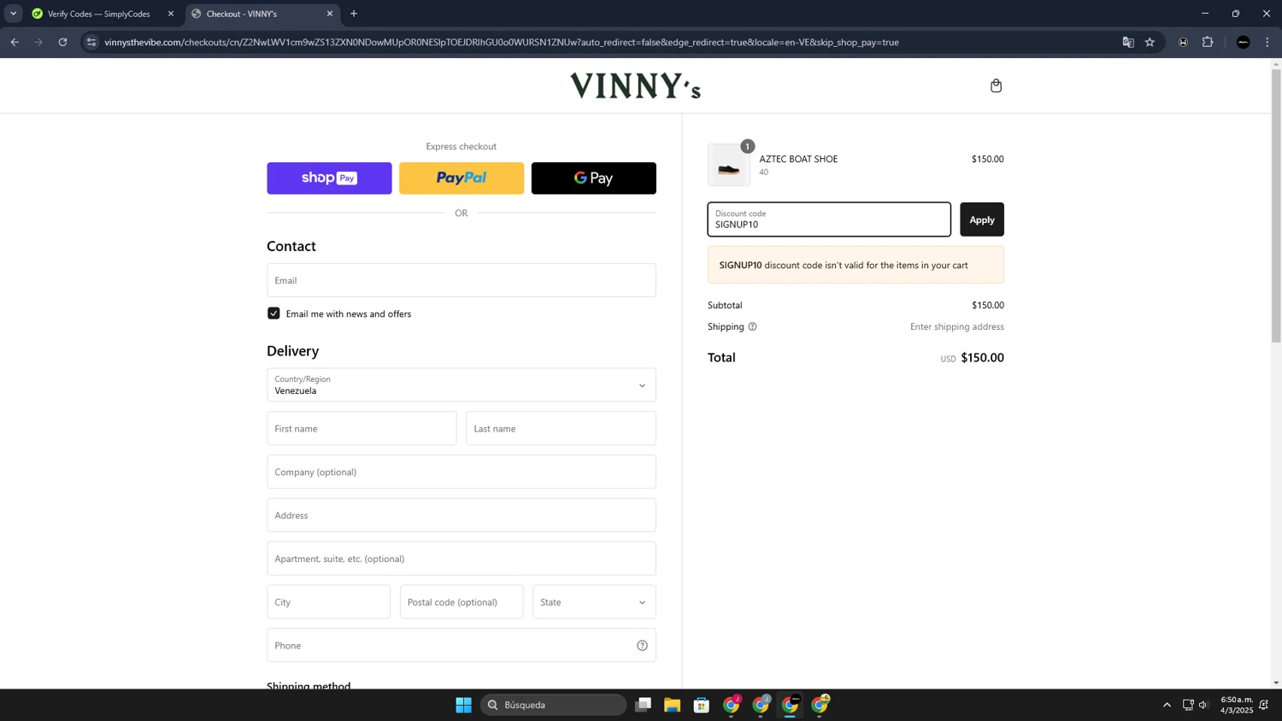
Task: Click the First name field
Action: click(362, 428)
